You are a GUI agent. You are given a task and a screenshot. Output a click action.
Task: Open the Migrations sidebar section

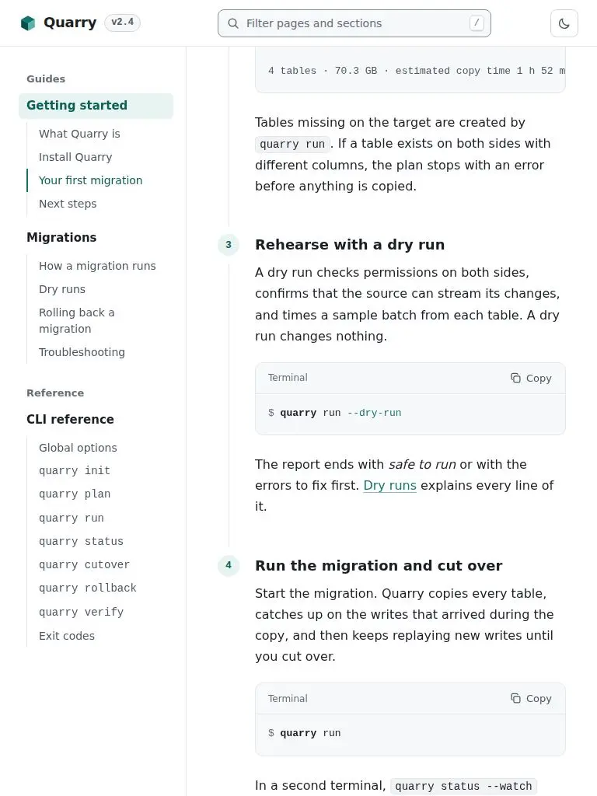pyautogui.click(x=61, y=238)
